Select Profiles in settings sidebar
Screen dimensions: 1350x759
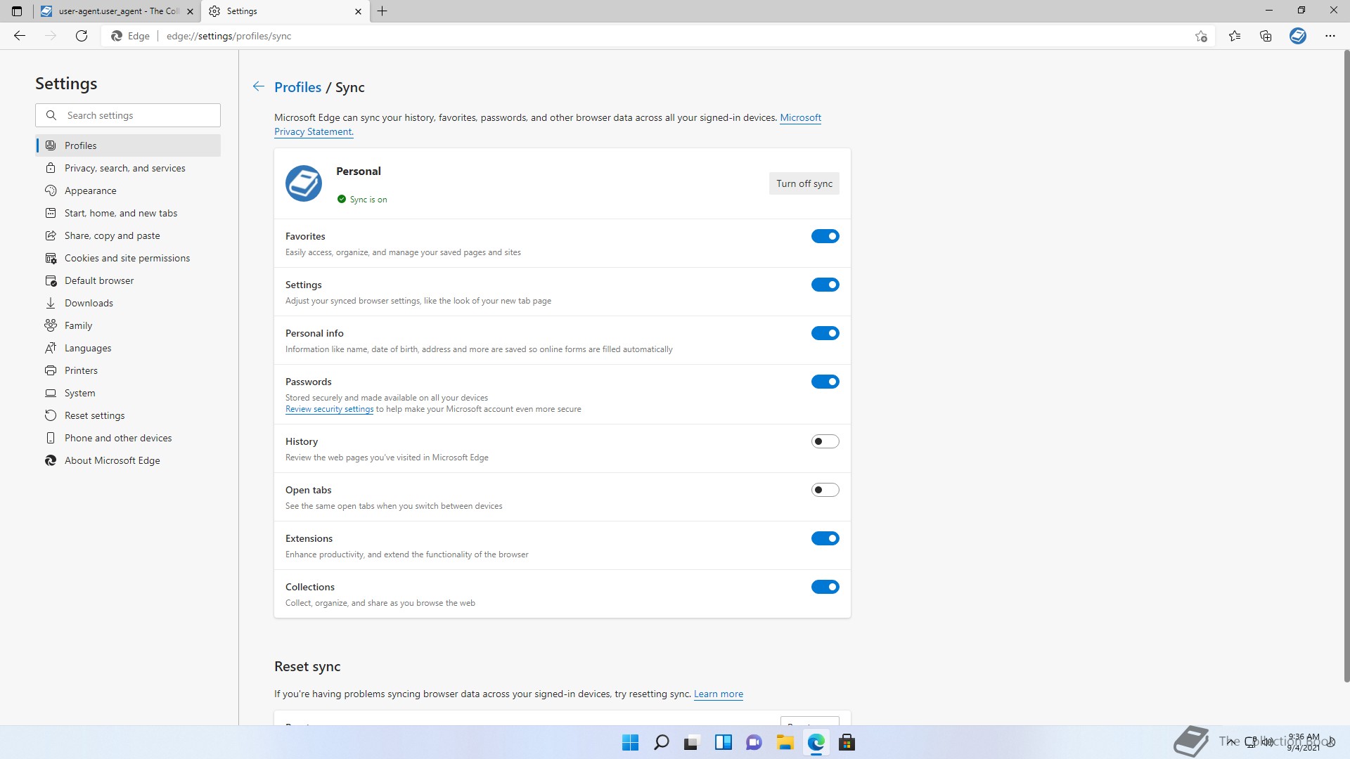point(128,145)
